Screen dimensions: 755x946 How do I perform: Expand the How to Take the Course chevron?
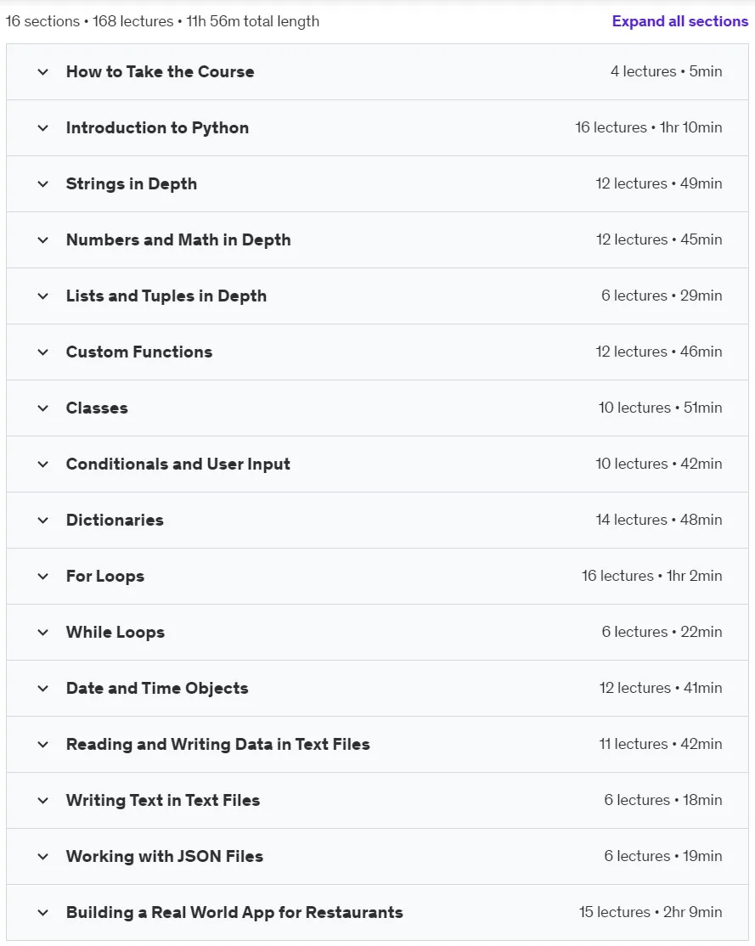click(x=42, y=72)
